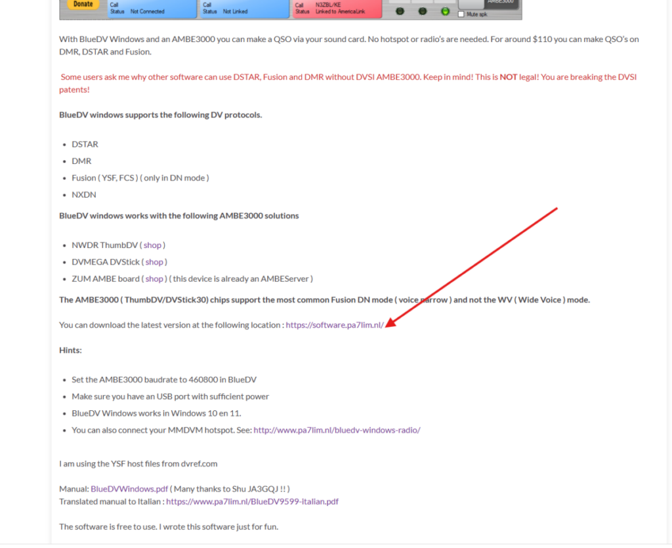Open the ZUM AMBE board shop link
The image size is (672, 548).
[x=154, y=278]
